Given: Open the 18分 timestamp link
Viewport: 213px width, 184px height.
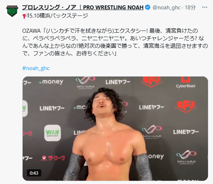Looking at the screenshot, I should tap(190, 8).
